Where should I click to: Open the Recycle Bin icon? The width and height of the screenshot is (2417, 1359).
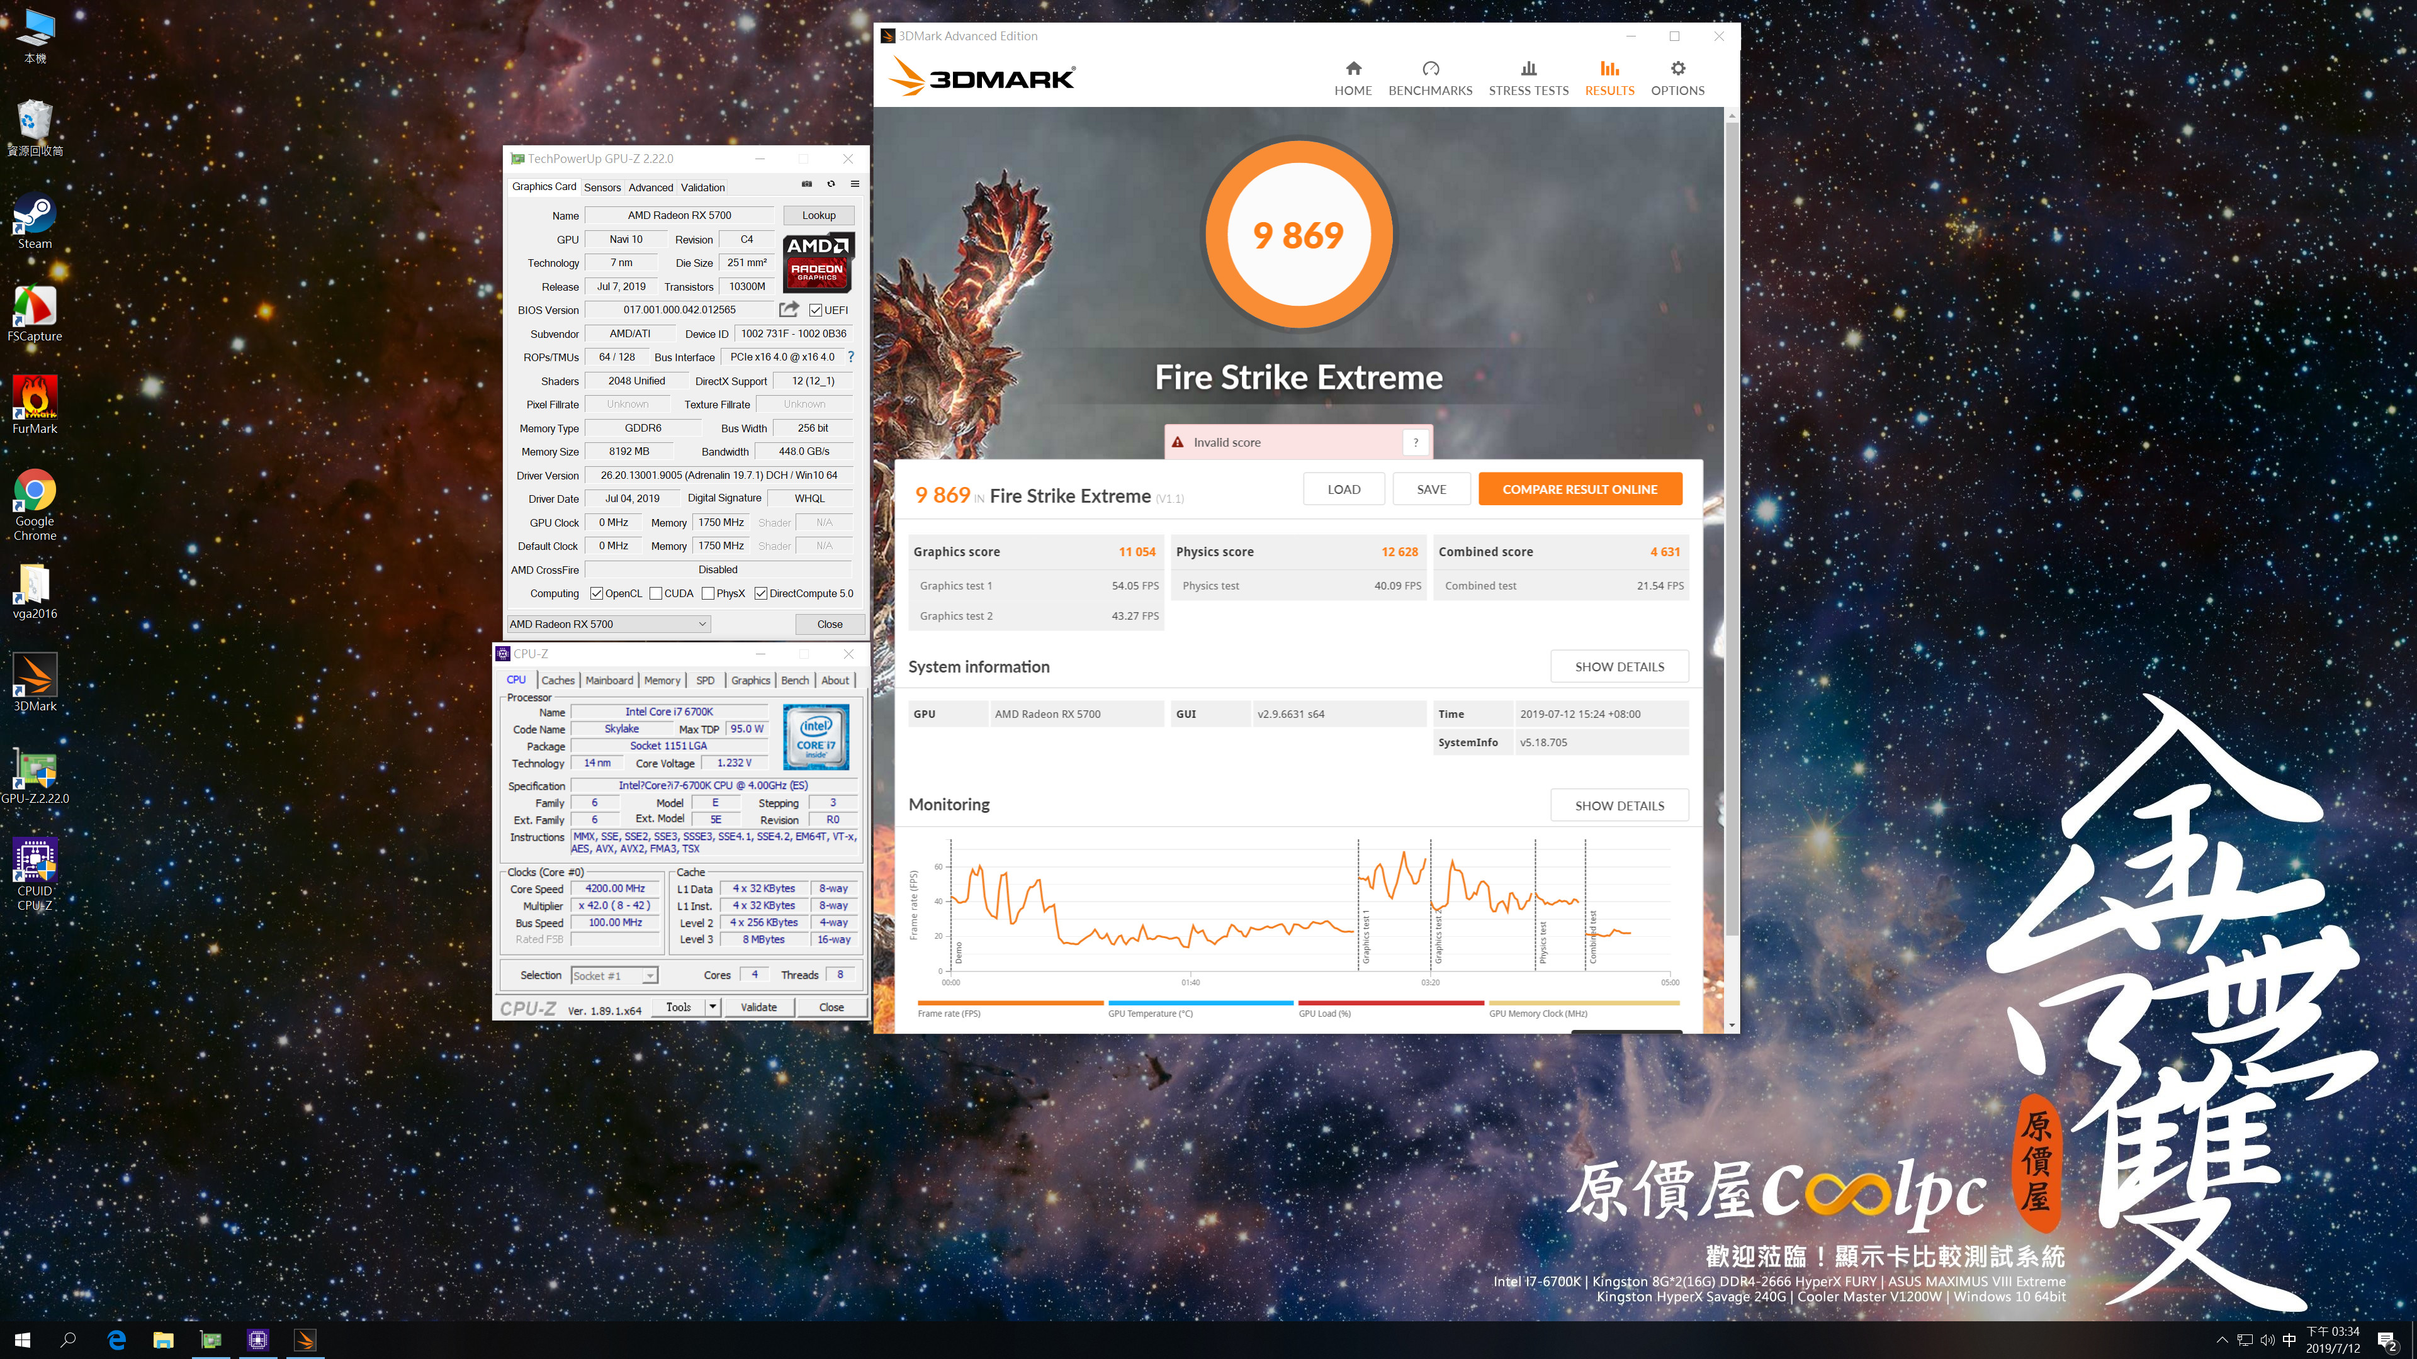[x=35, y=128]
